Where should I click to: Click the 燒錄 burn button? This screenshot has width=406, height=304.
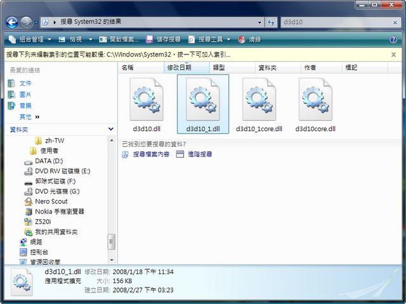tap(249, 39)
